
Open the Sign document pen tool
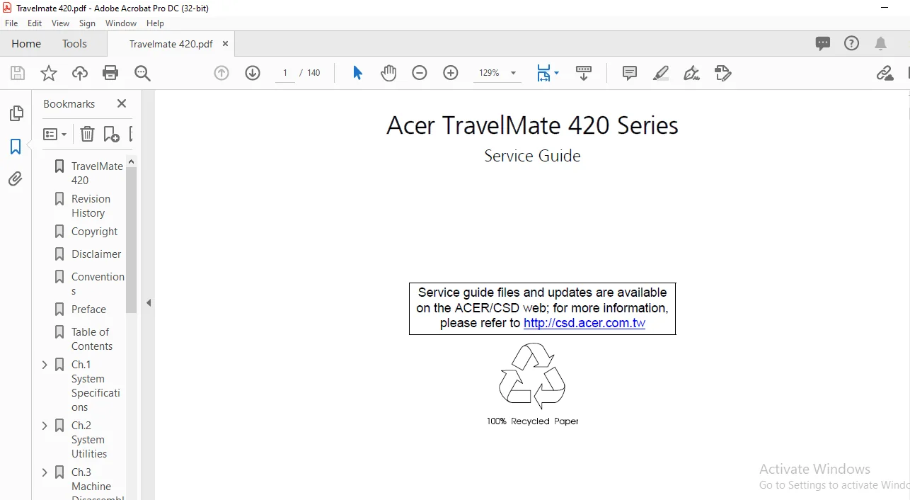point(691,73)
